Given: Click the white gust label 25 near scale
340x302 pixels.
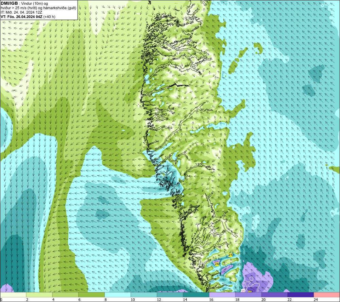Looking at the screenshot, I should coord(243,291).
